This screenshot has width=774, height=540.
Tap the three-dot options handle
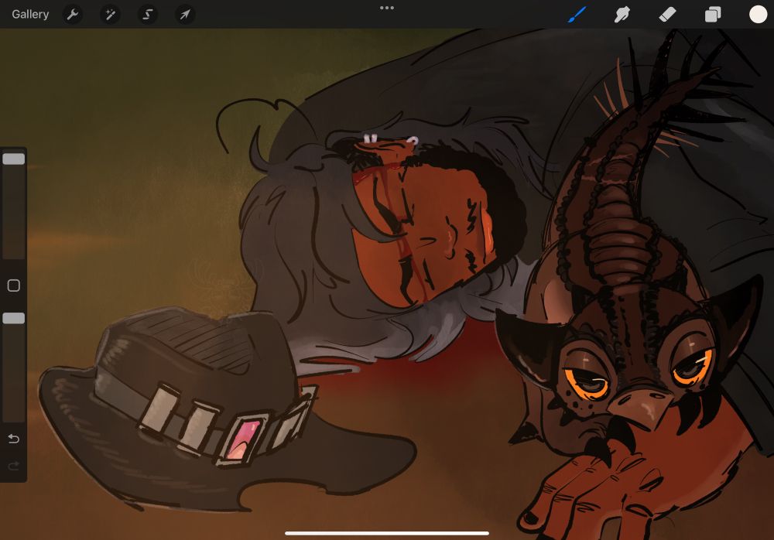(x=387, y=8)
